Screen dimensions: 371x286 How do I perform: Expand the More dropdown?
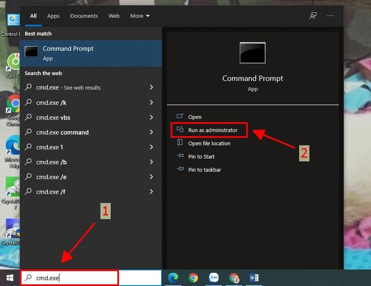[x=140, y=16]
